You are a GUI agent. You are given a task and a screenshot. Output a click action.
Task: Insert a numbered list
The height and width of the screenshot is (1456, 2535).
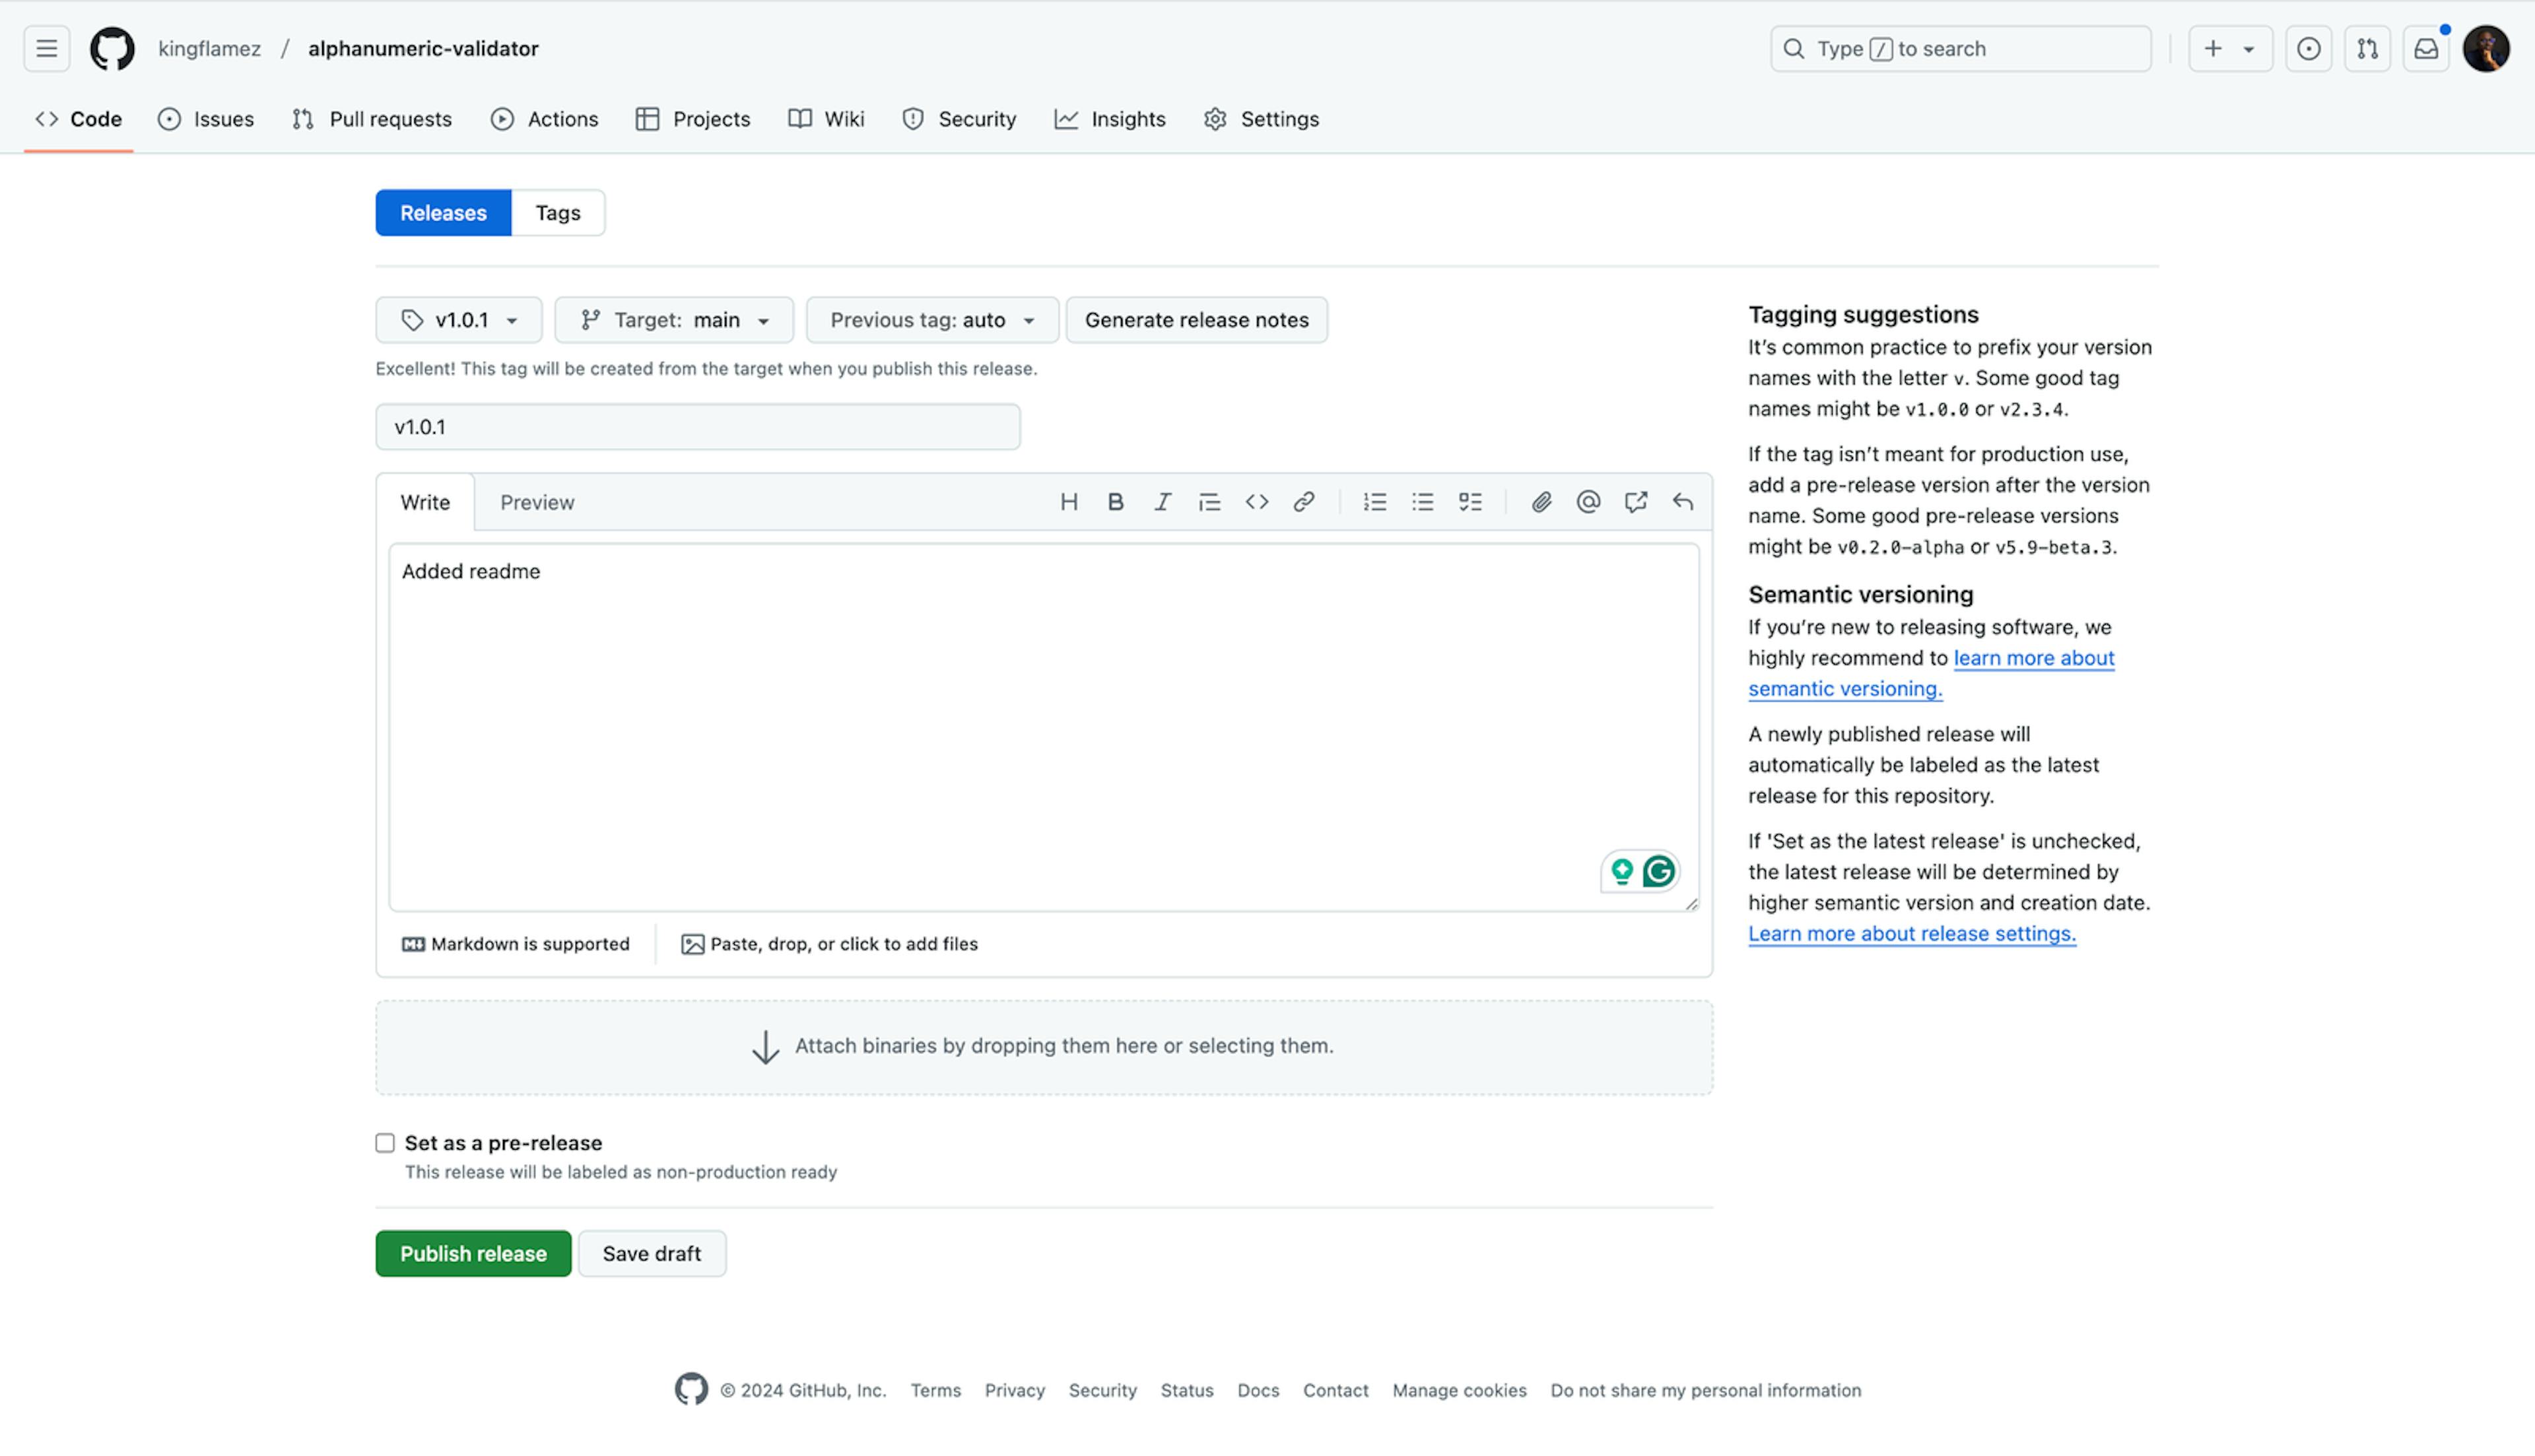1374,502
